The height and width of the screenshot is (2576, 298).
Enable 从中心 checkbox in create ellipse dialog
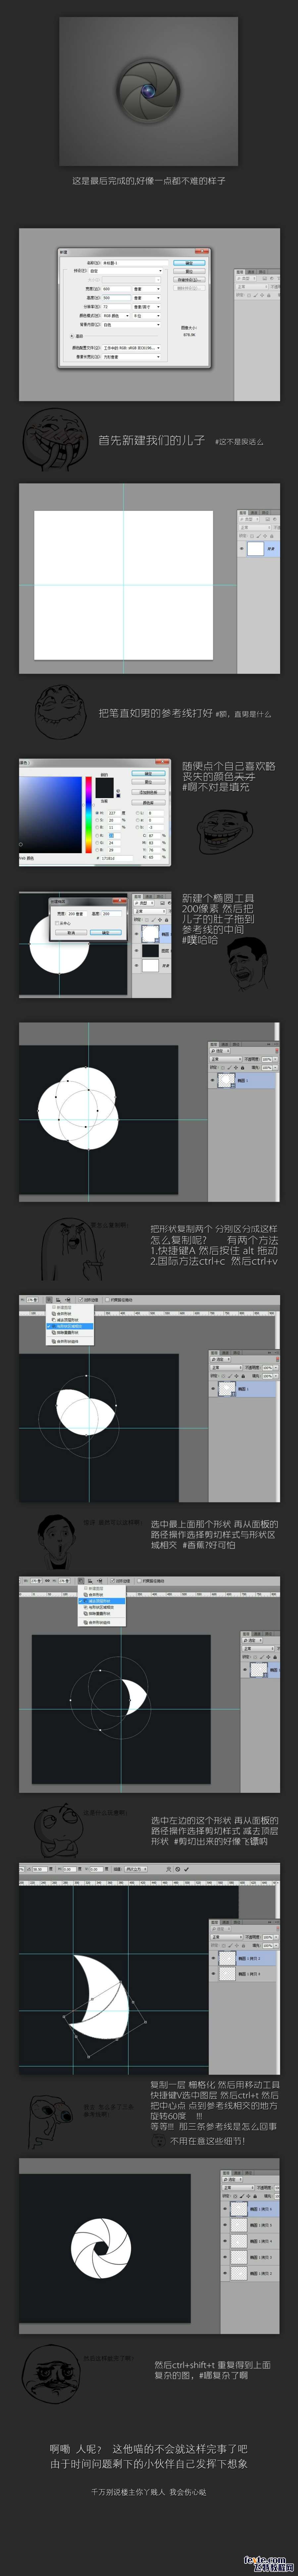pyautogui.click(x=57, y=923)
